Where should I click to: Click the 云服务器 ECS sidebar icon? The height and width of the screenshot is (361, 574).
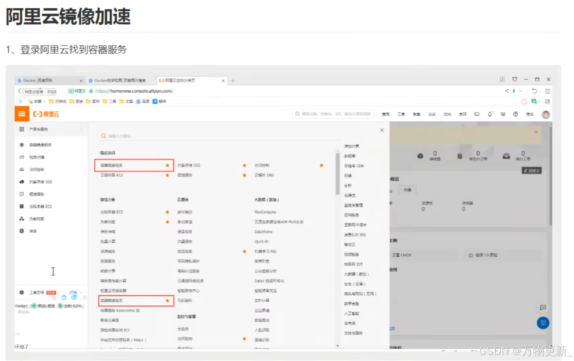pos(22,207)
